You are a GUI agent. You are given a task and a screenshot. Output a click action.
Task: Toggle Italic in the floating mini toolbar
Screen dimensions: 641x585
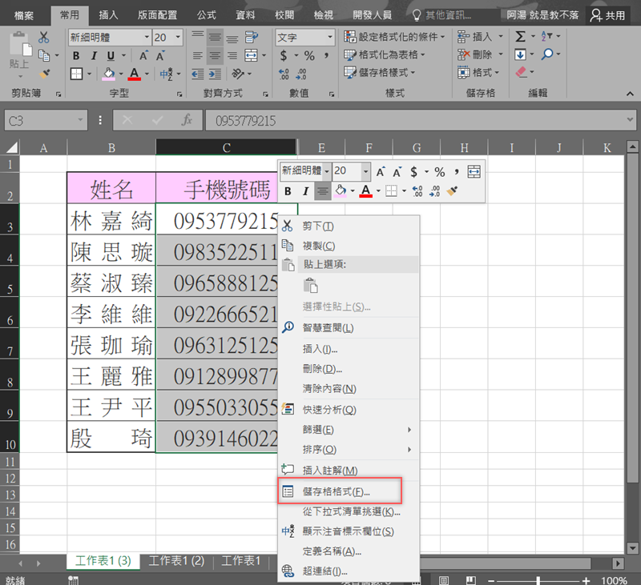(305, 191)
